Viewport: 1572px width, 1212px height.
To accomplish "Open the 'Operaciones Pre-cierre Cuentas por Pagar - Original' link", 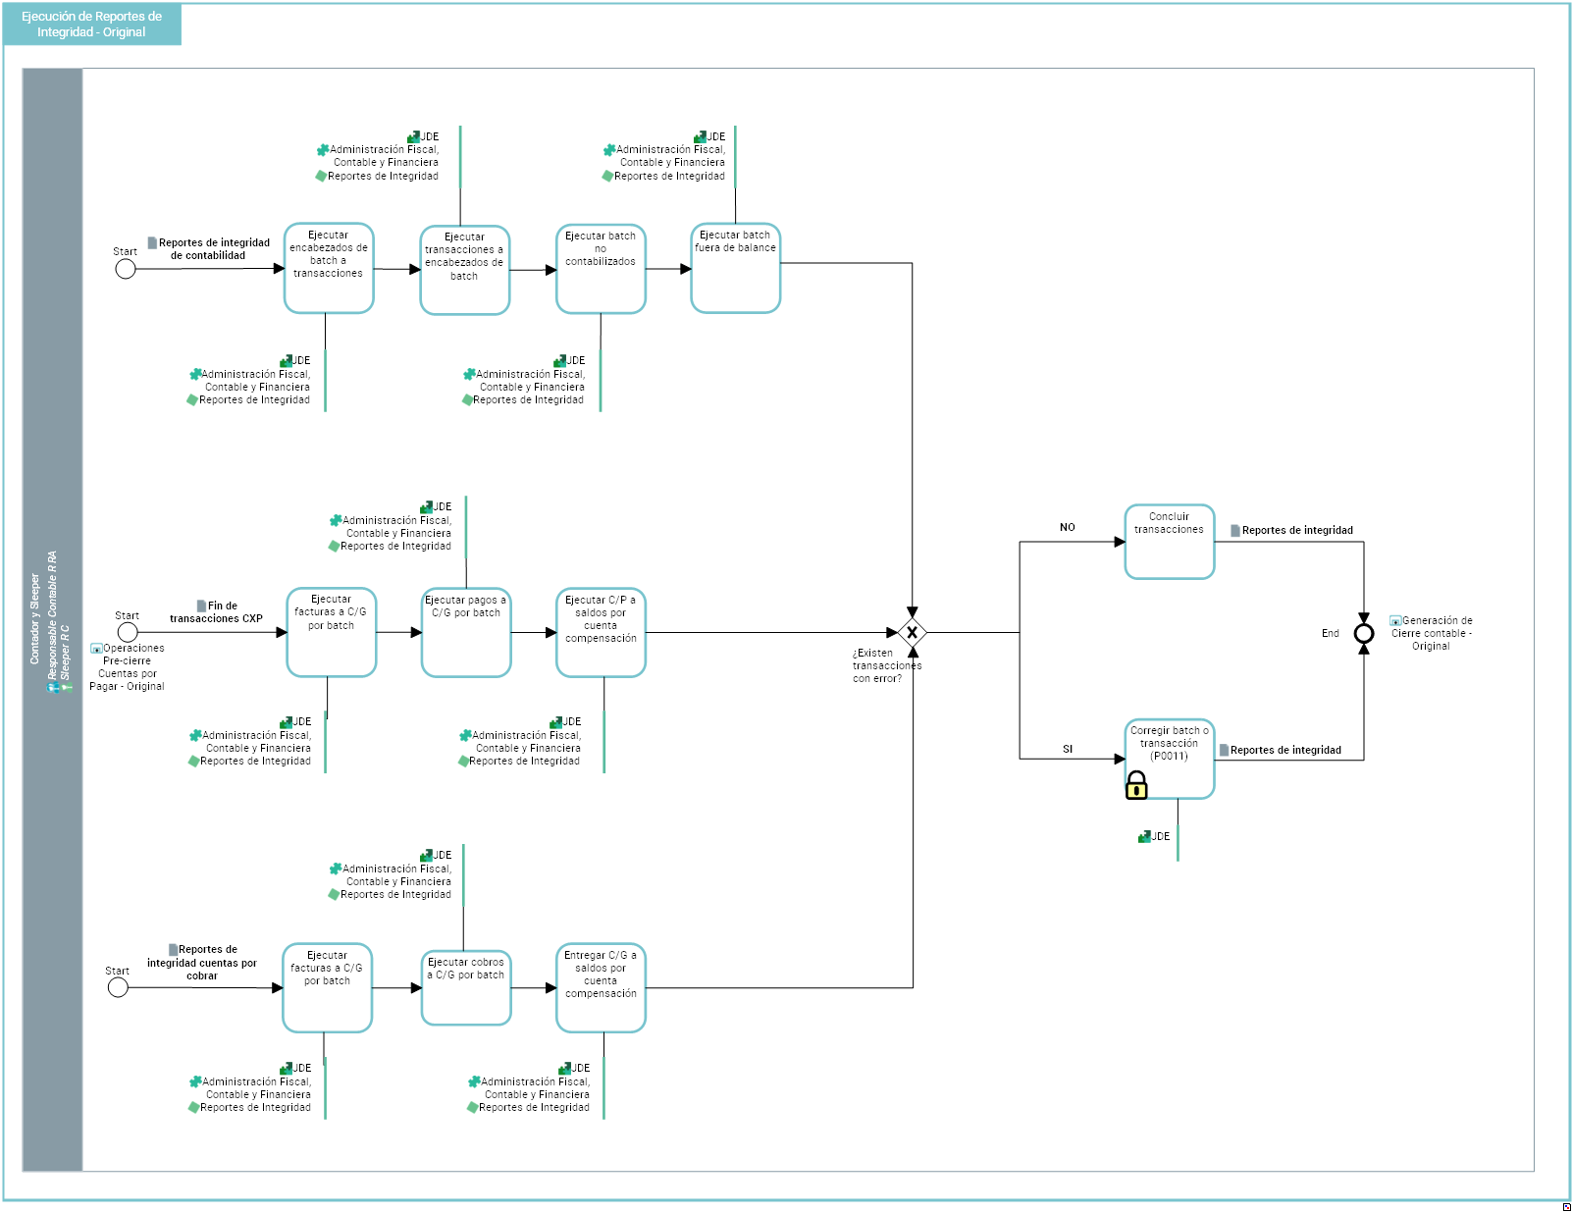I will coord(128,667).
